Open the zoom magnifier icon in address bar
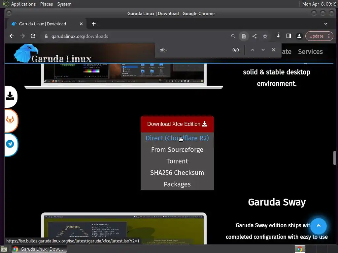Image resolution: width=338 pixels, height=253 pixels. point(233,36)
